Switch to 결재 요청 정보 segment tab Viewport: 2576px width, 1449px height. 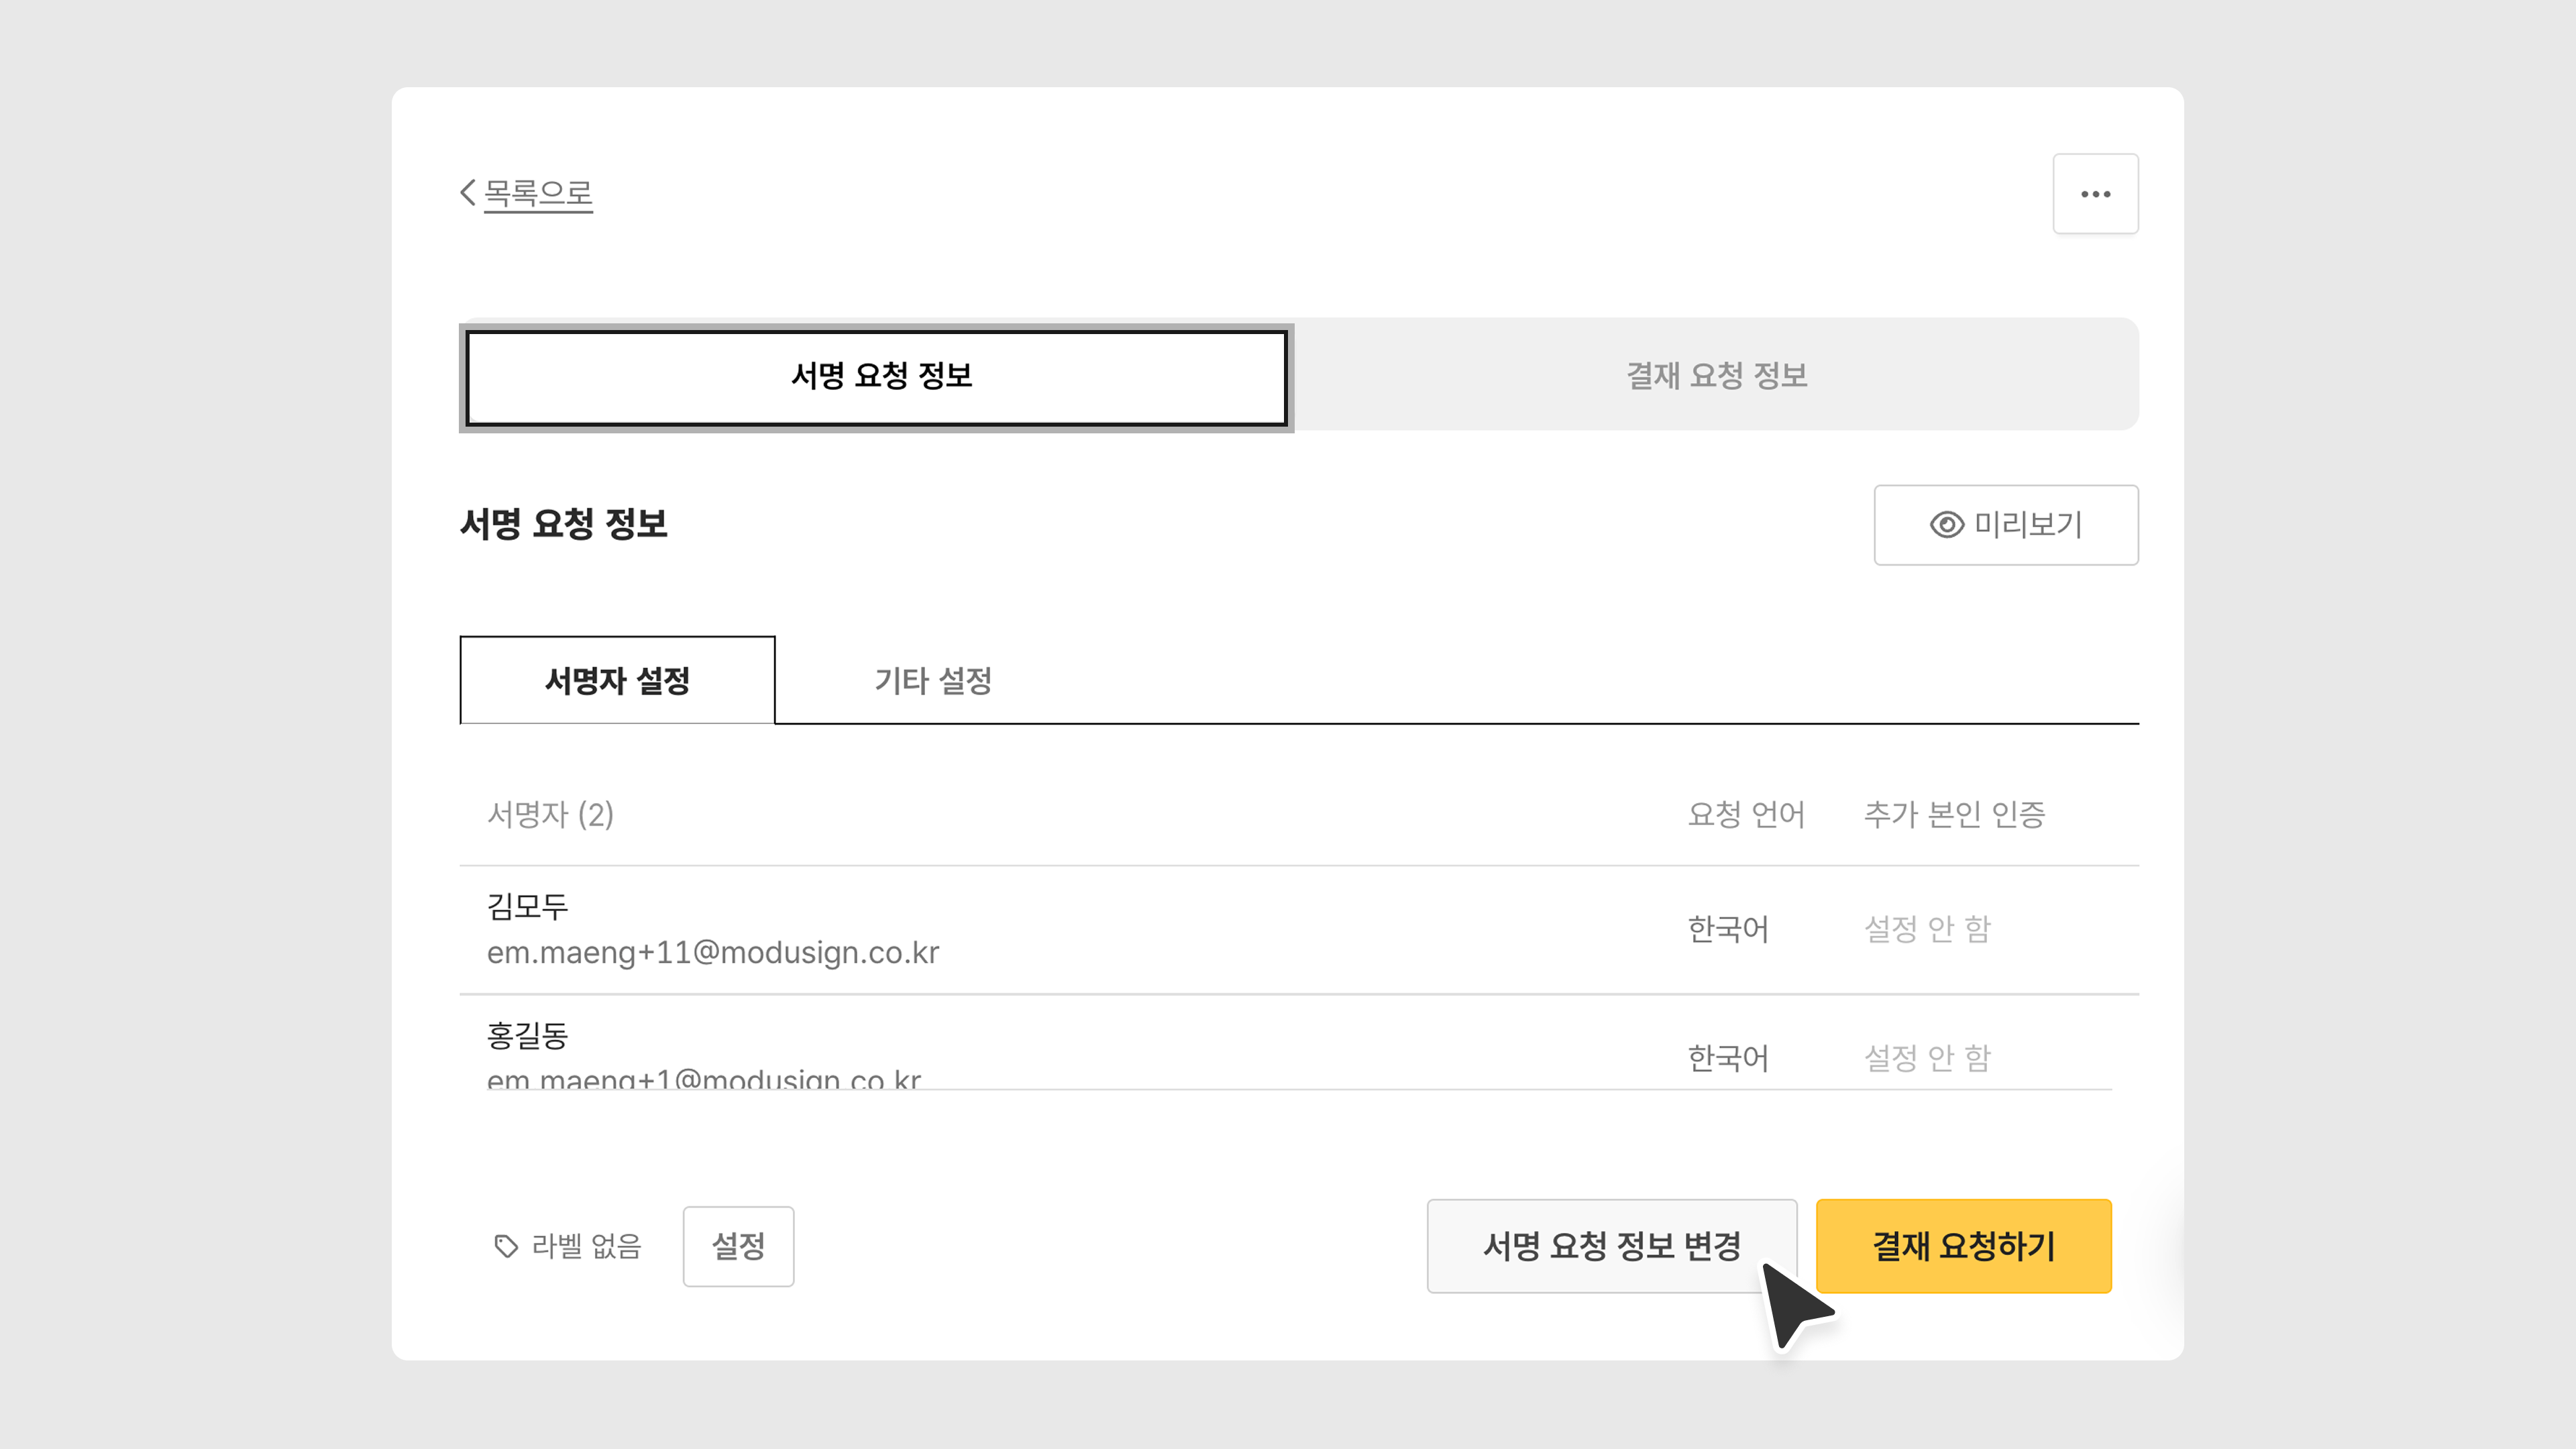point(1716,376)
